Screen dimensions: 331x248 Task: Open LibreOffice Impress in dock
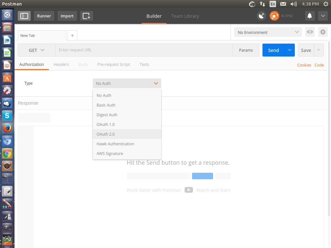tap(7, 65)
